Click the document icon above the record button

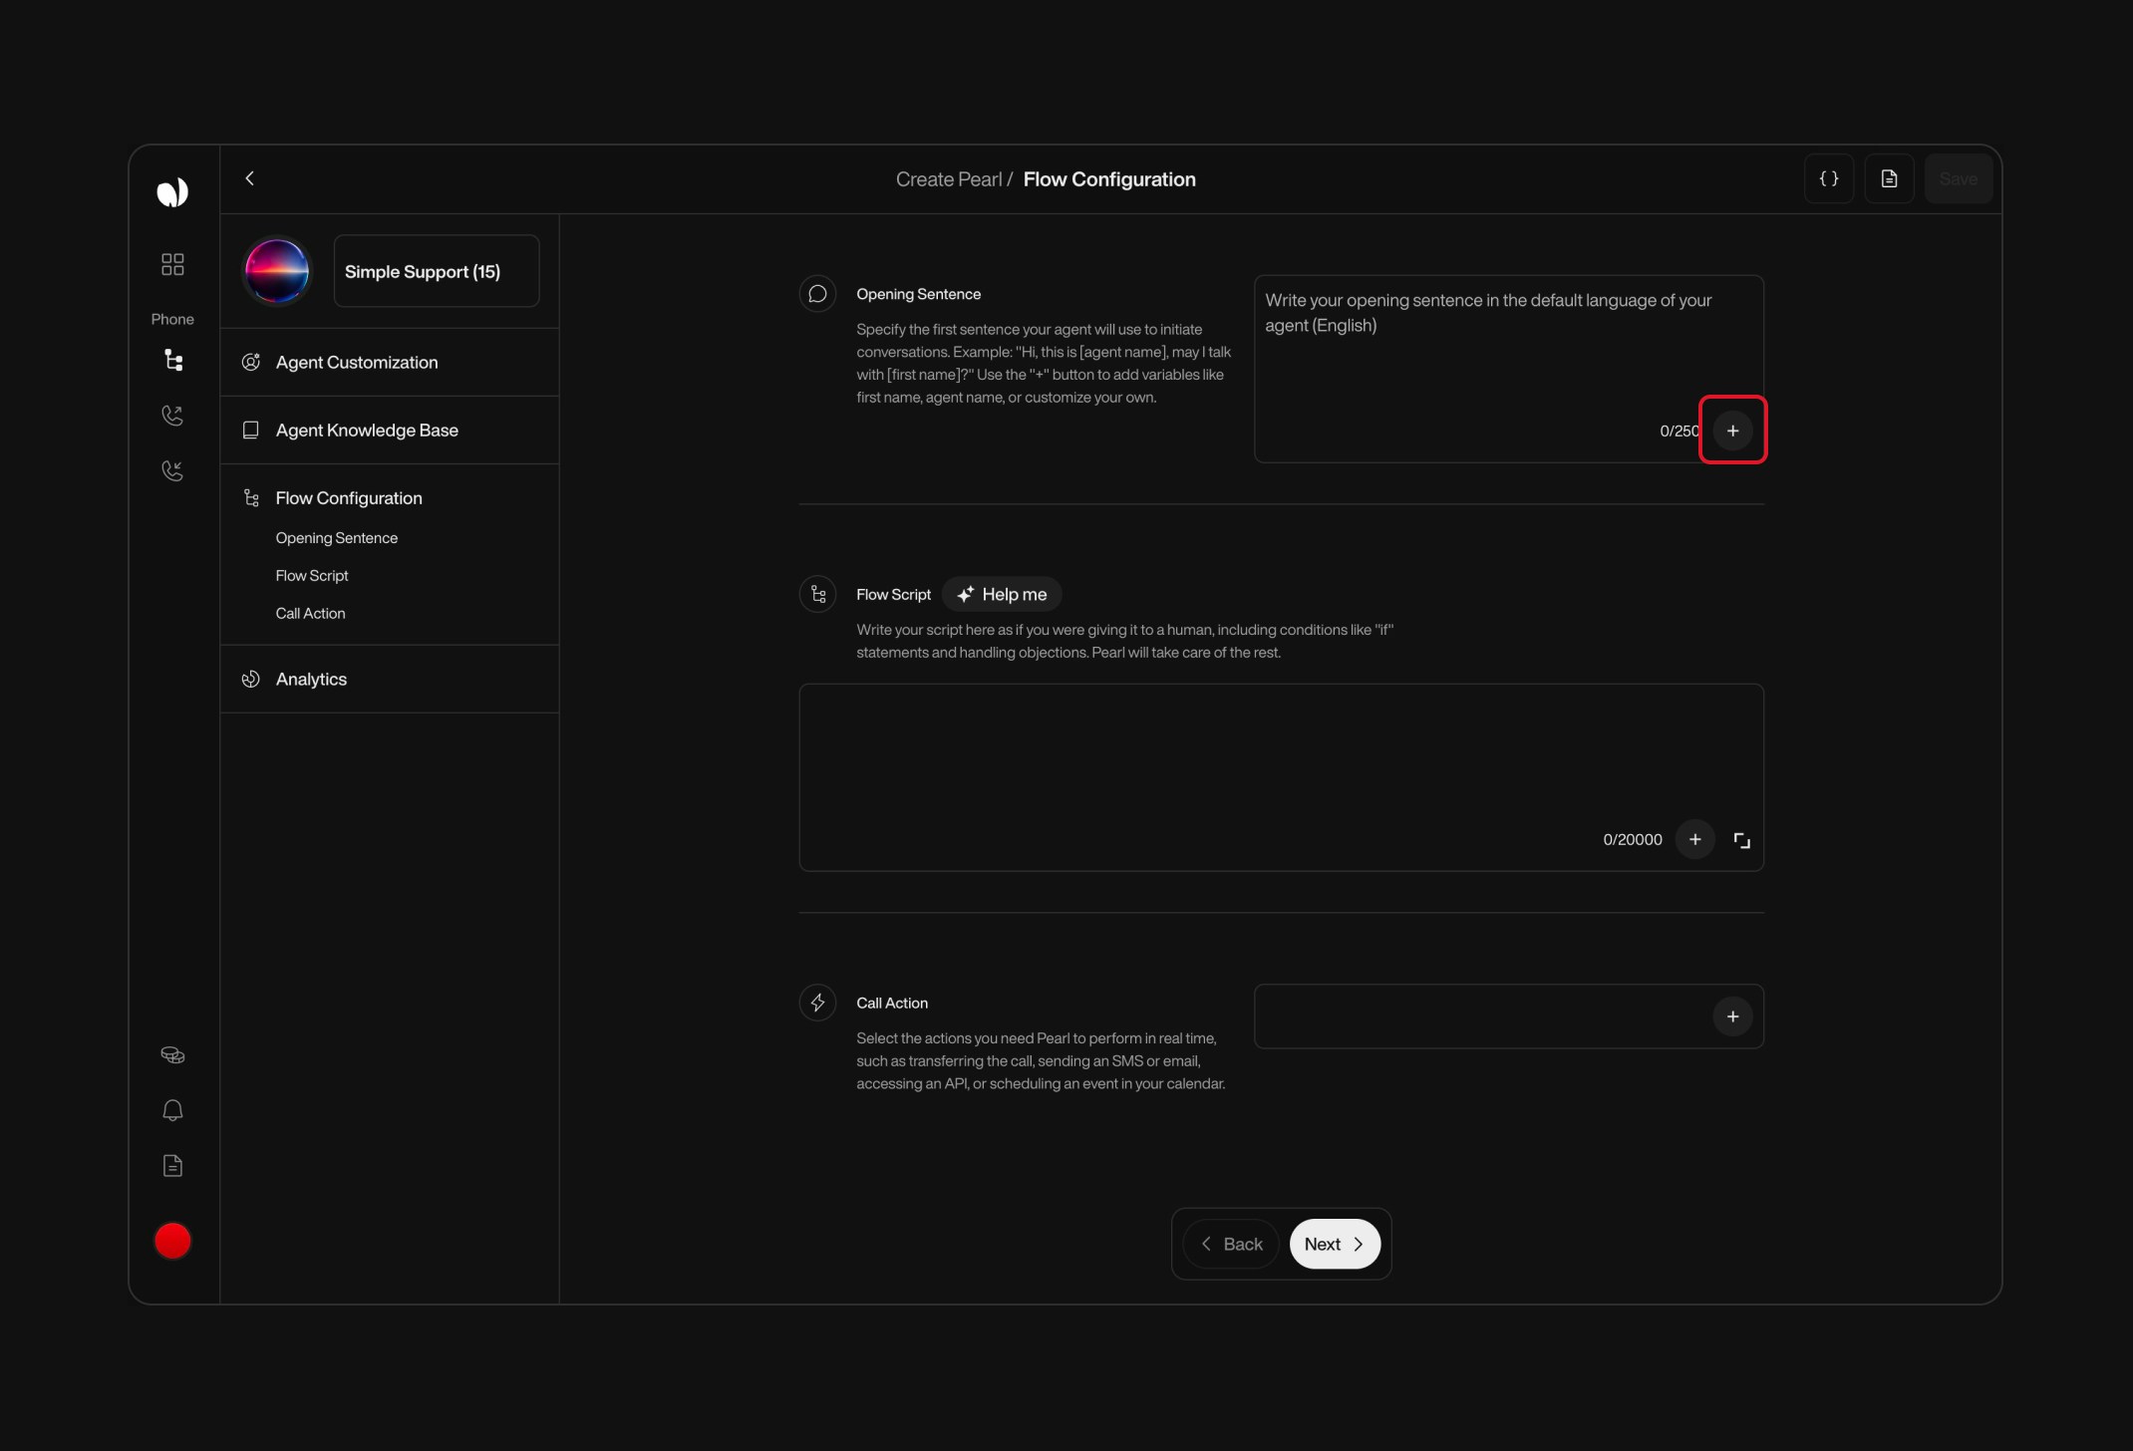pos(171,1165)
